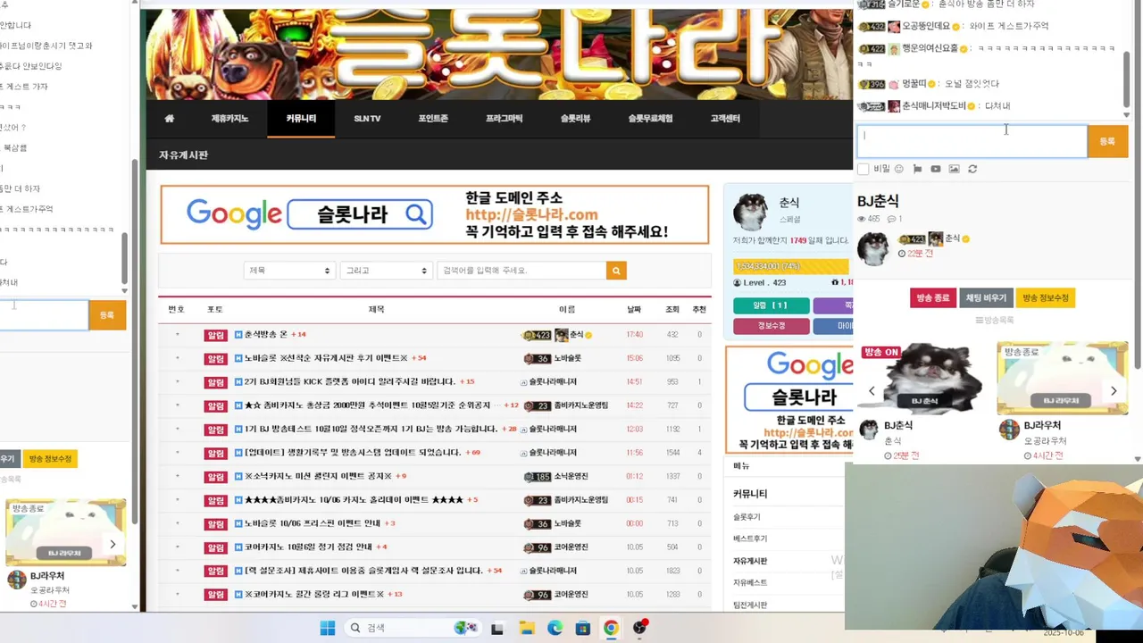Open File Explorer from taskbar
Image resolution: width=1143 pixels, height=643 pixels.
[x=527, y=628]
